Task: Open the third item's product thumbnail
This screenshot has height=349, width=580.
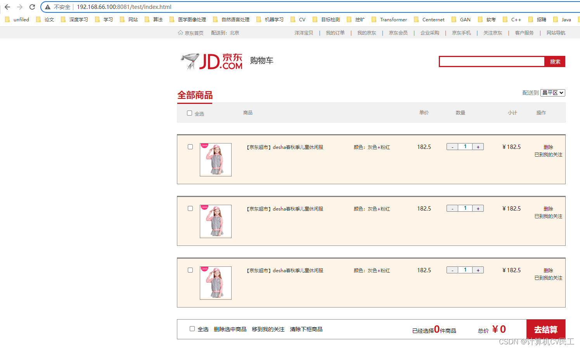Action: point(216,283)
